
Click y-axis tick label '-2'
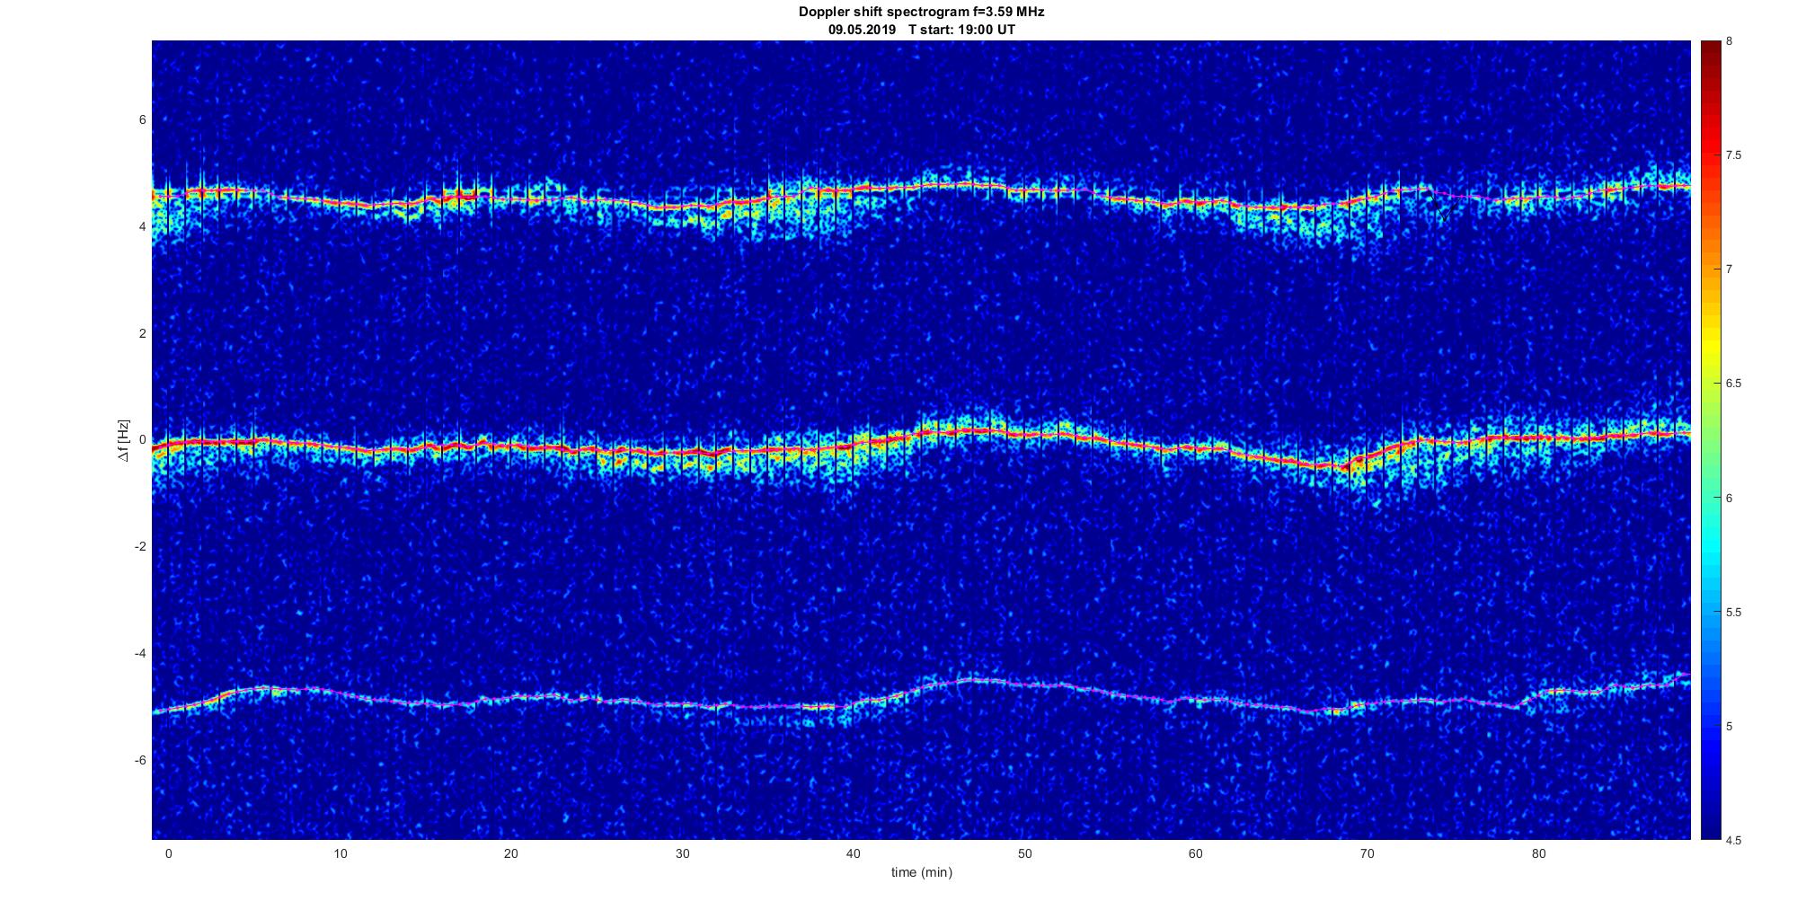(x=140, y=547)
